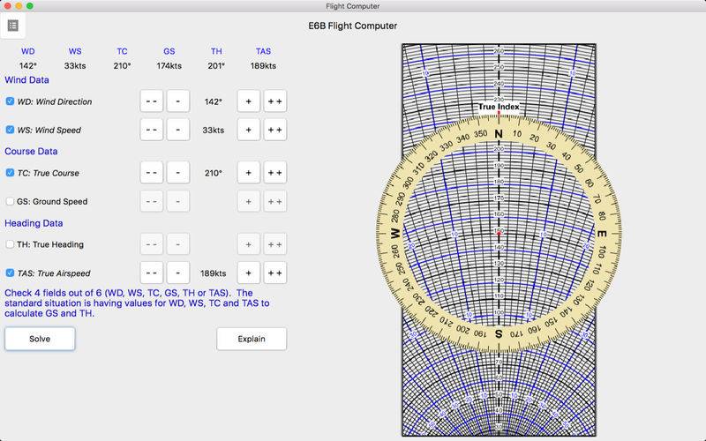
Task: Increase True Airspeed by large step (++)
Action: coord(275,273)
